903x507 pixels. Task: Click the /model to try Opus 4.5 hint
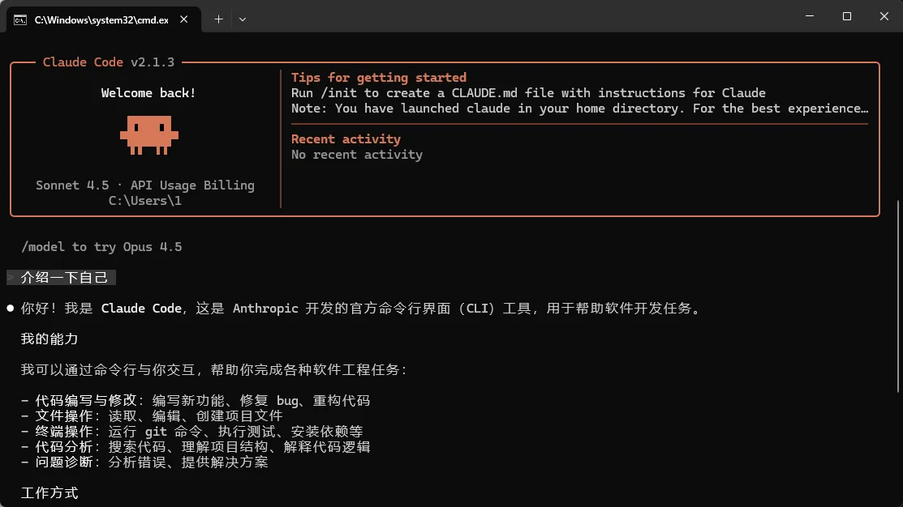pos(101,247)
